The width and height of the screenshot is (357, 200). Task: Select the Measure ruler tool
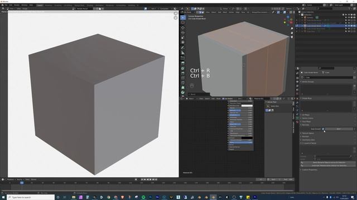coord(183,53)
